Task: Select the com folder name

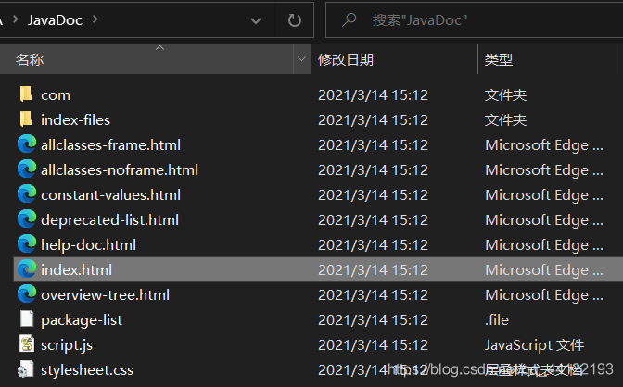Action: [56, 94]
